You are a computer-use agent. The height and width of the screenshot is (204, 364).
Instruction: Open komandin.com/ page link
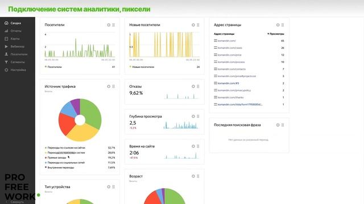227,41
